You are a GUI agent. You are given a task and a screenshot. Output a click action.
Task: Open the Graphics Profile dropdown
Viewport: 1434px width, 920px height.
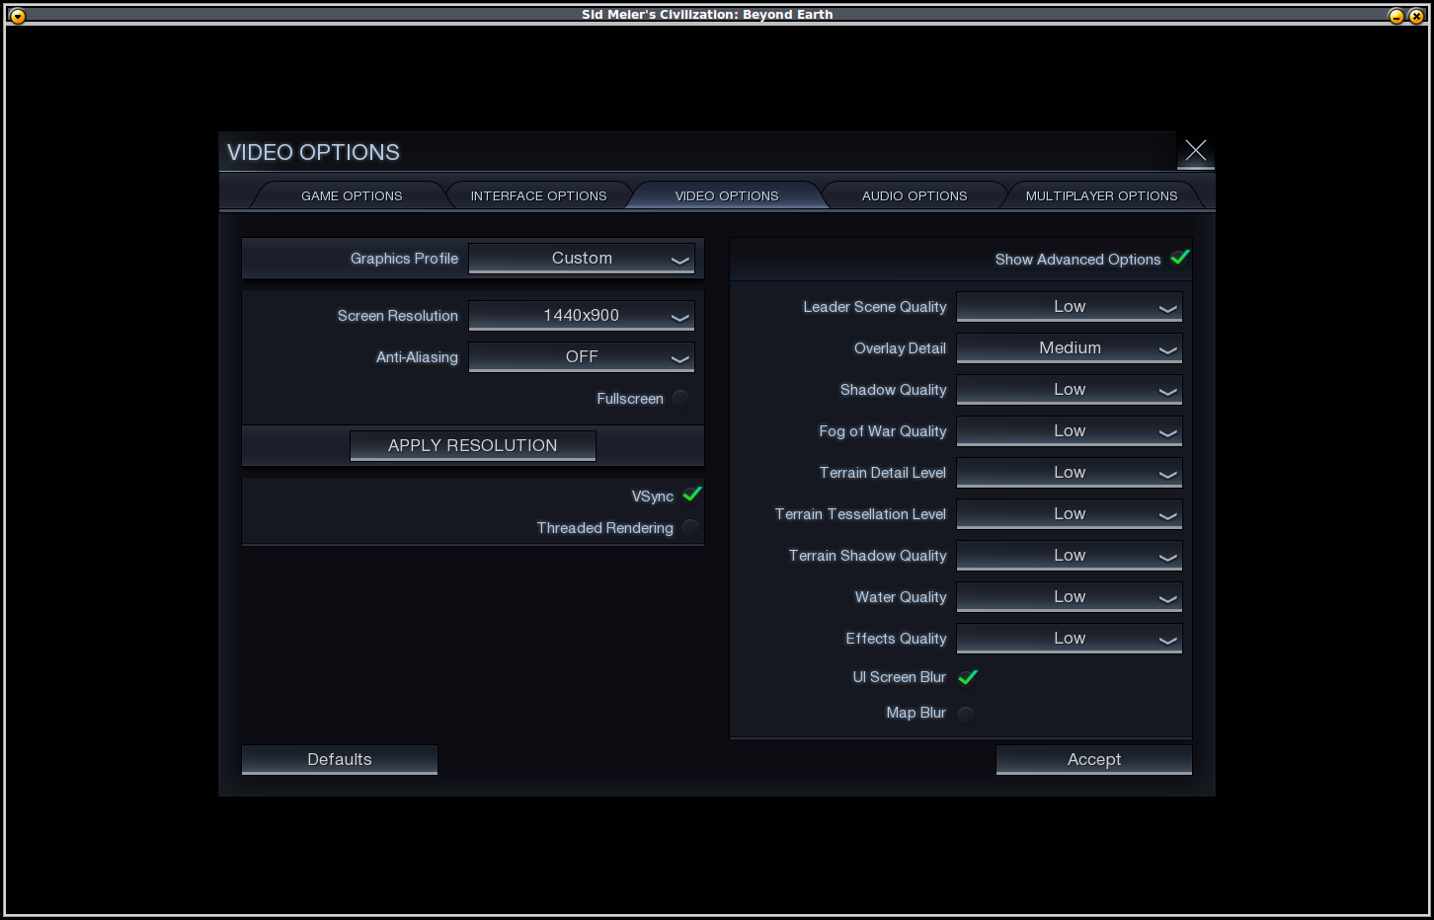581,259
